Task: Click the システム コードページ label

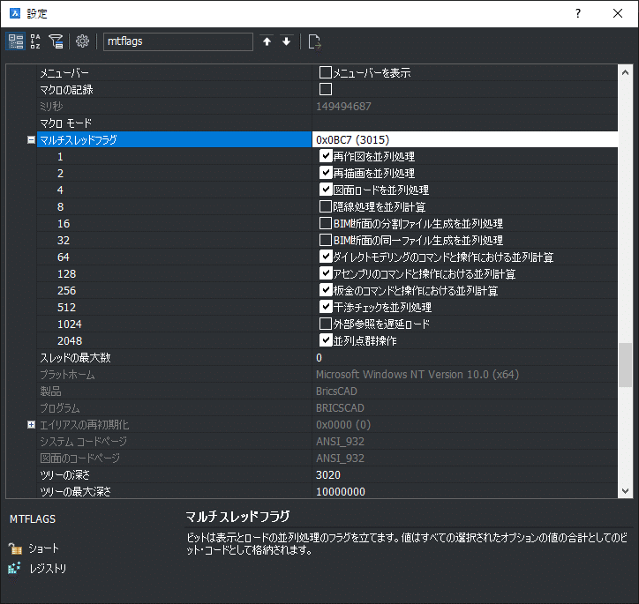Action: tap(84, 441)
